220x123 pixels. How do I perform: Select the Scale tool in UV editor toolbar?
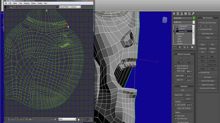(x=11, y=7)
